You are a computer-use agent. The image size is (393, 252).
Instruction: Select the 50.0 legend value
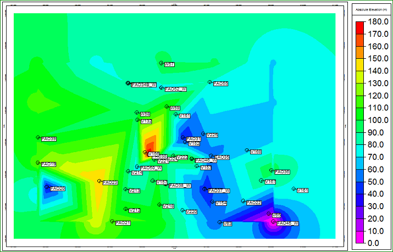click(x=378, y=182)
